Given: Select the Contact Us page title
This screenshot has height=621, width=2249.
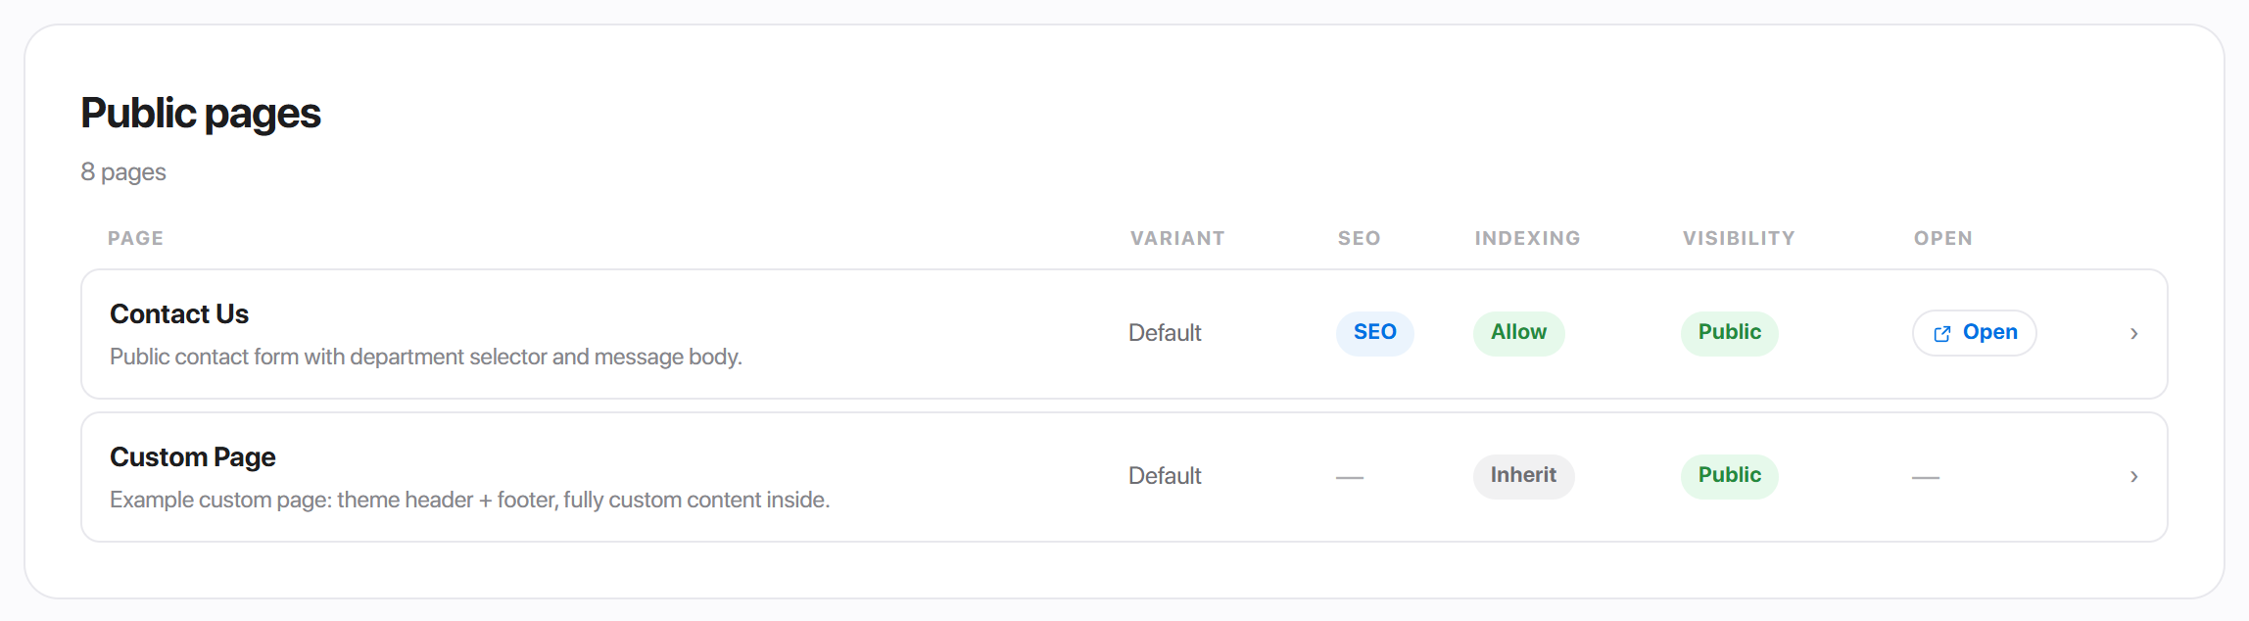Looking at the screenshot, I should (179, 314).
